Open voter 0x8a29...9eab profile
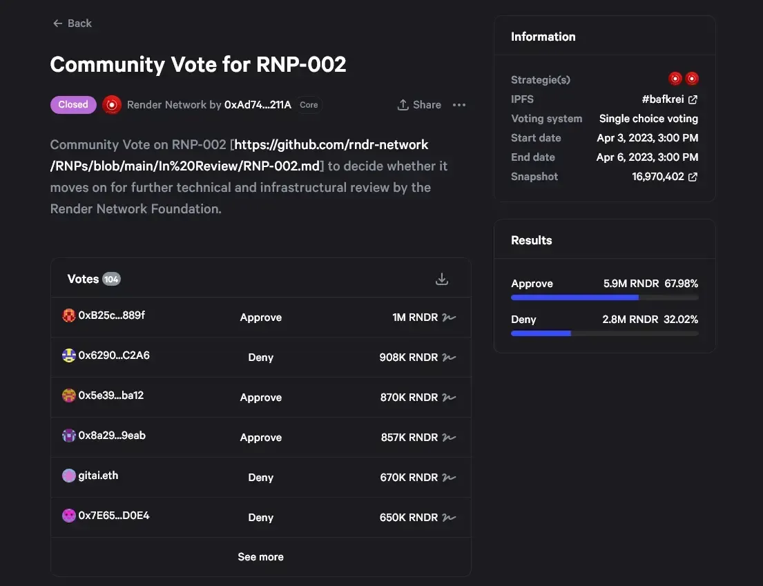This screenshot has width=763, height=586. pyautogui.click(x=112, y=436)
